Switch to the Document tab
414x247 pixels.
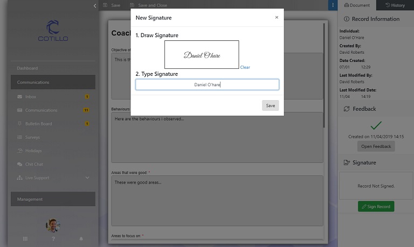pos(357,5)
